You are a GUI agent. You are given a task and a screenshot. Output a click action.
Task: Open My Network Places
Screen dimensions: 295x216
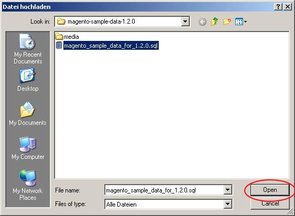point(28,185)
